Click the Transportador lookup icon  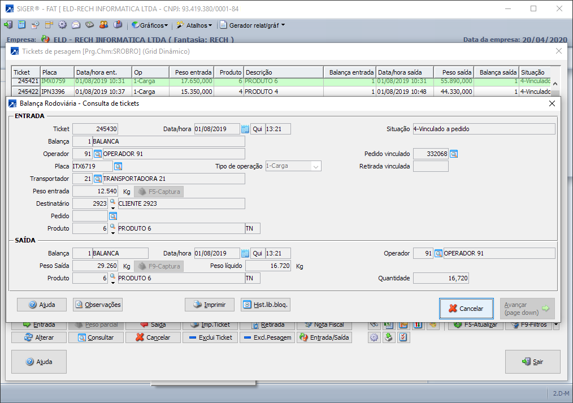98,179
